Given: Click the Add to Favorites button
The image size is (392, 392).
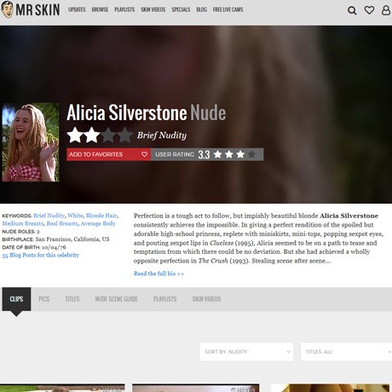Looking at the screenshot, I should (108, 154).
